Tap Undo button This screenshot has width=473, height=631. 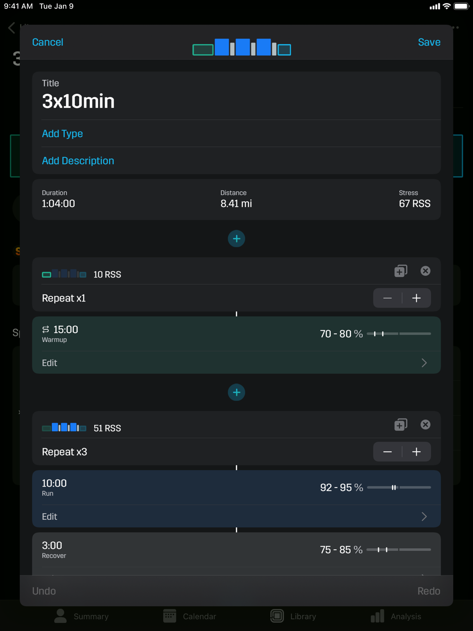[x=44, y=591]
